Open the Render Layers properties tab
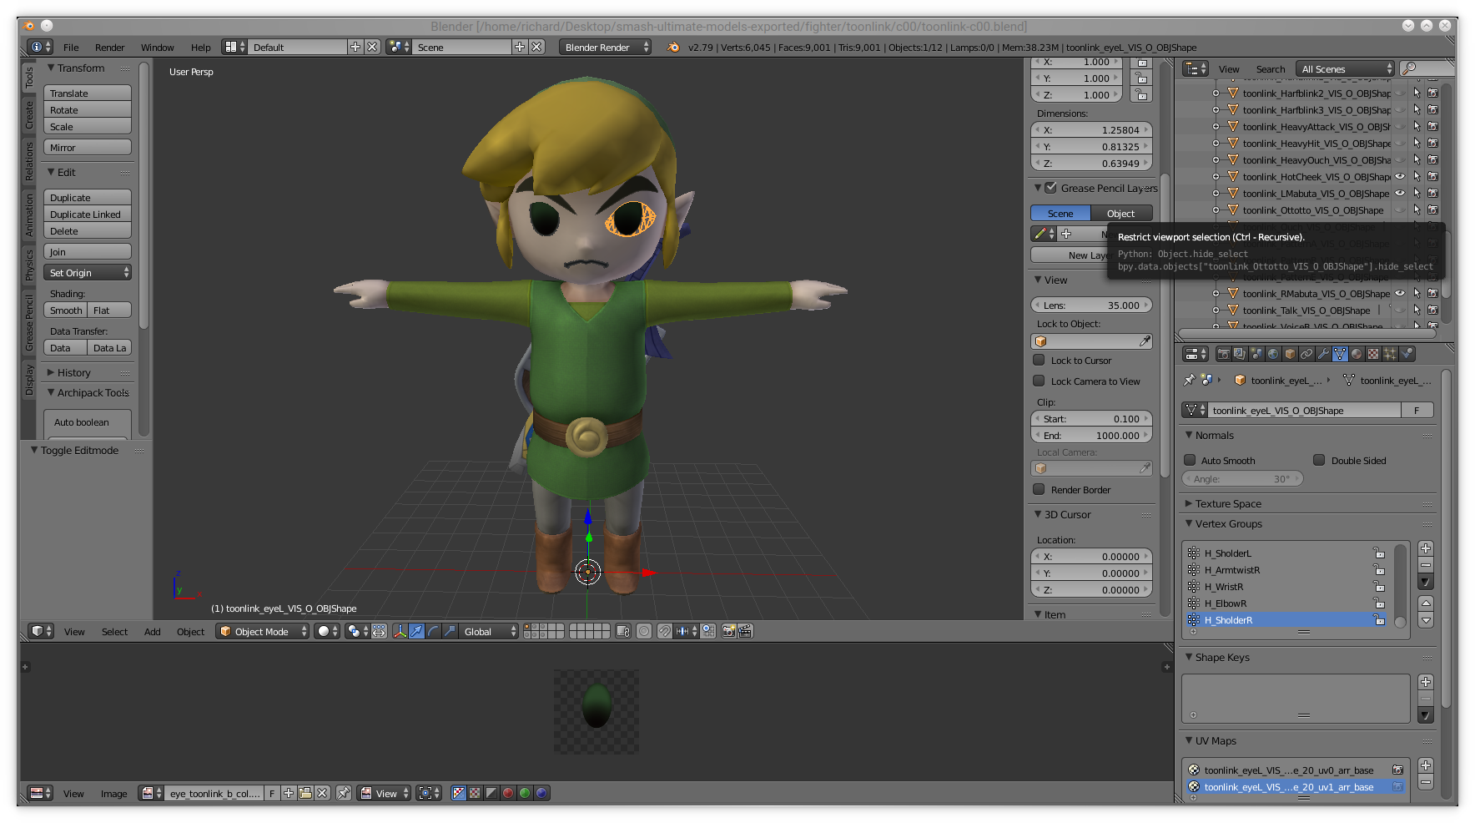The height and width of the screenshot is (823, 1475). 1240,354
